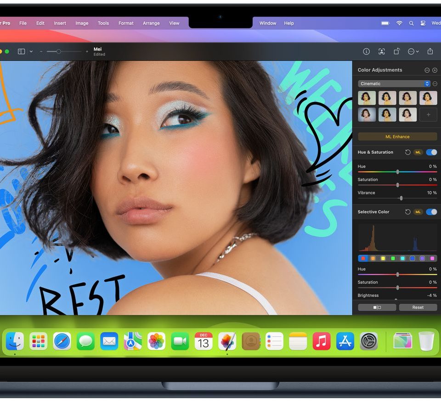The width and height of the screenshot is (441, 401).
Task: Open Photos from the Dock
Action: tap(156, 341)
